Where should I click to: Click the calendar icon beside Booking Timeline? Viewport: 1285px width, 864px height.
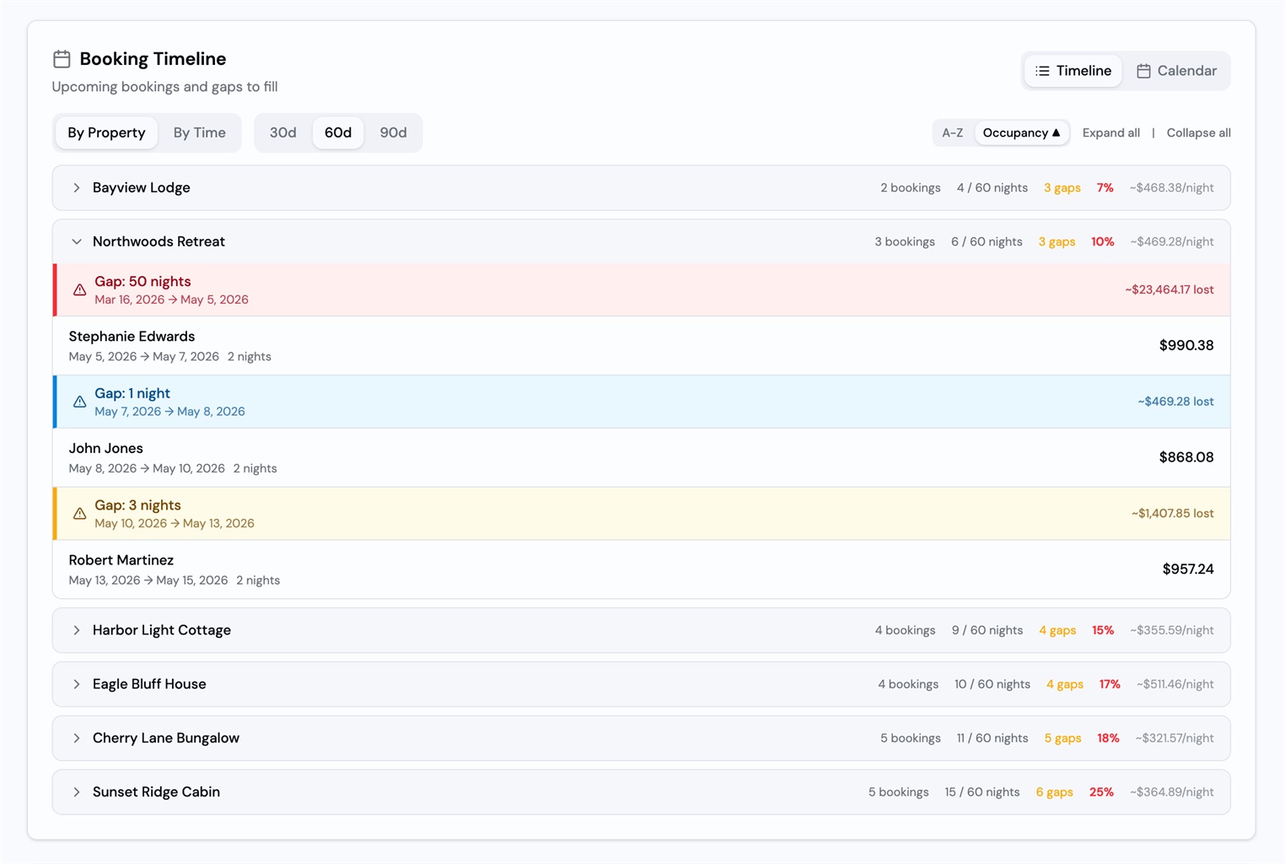click(x=62, y=59)
